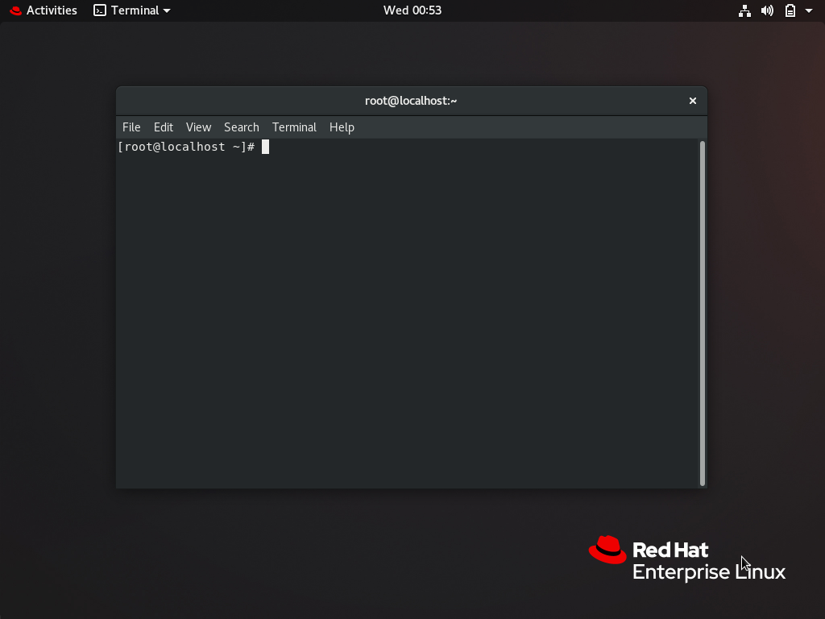825x619 pixels.
Task: Open the Edit menu
Action: (x=163, y=127)
